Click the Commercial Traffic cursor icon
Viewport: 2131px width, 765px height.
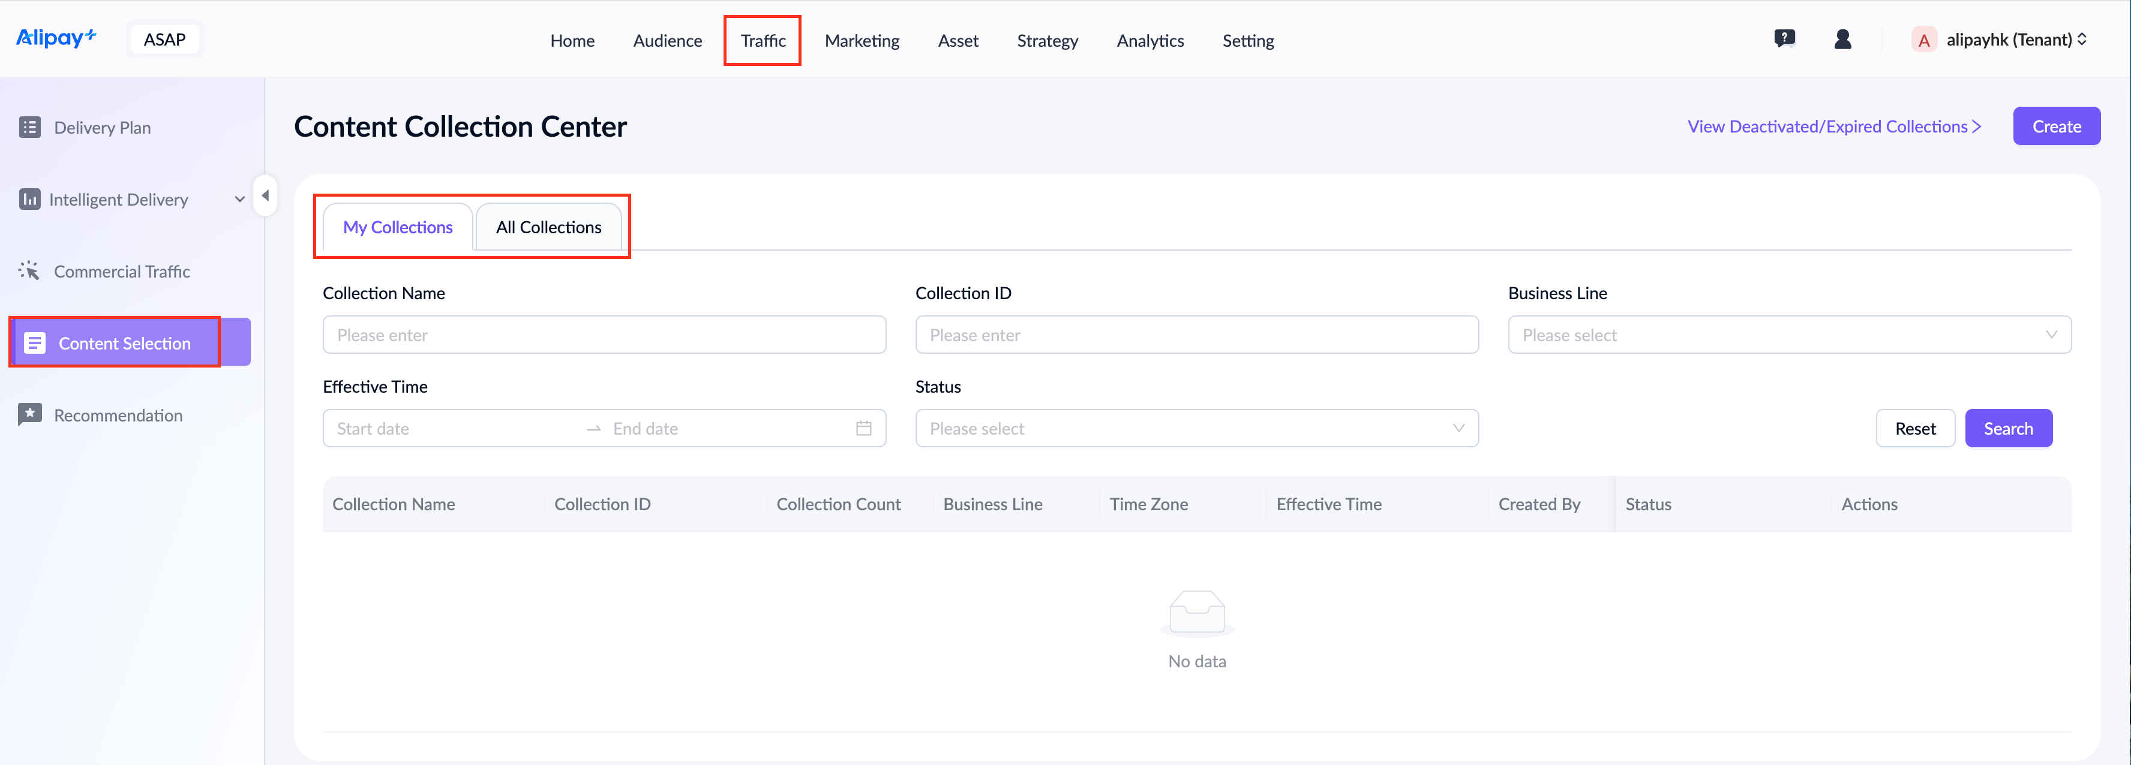point(30,271)
